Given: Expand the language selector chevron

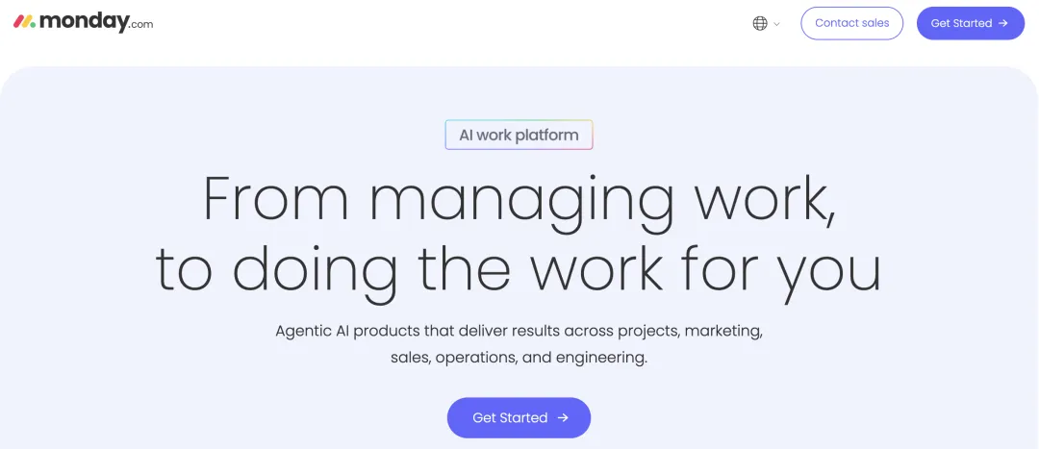Looking at the screenshot, I should [x=777, y=24].
